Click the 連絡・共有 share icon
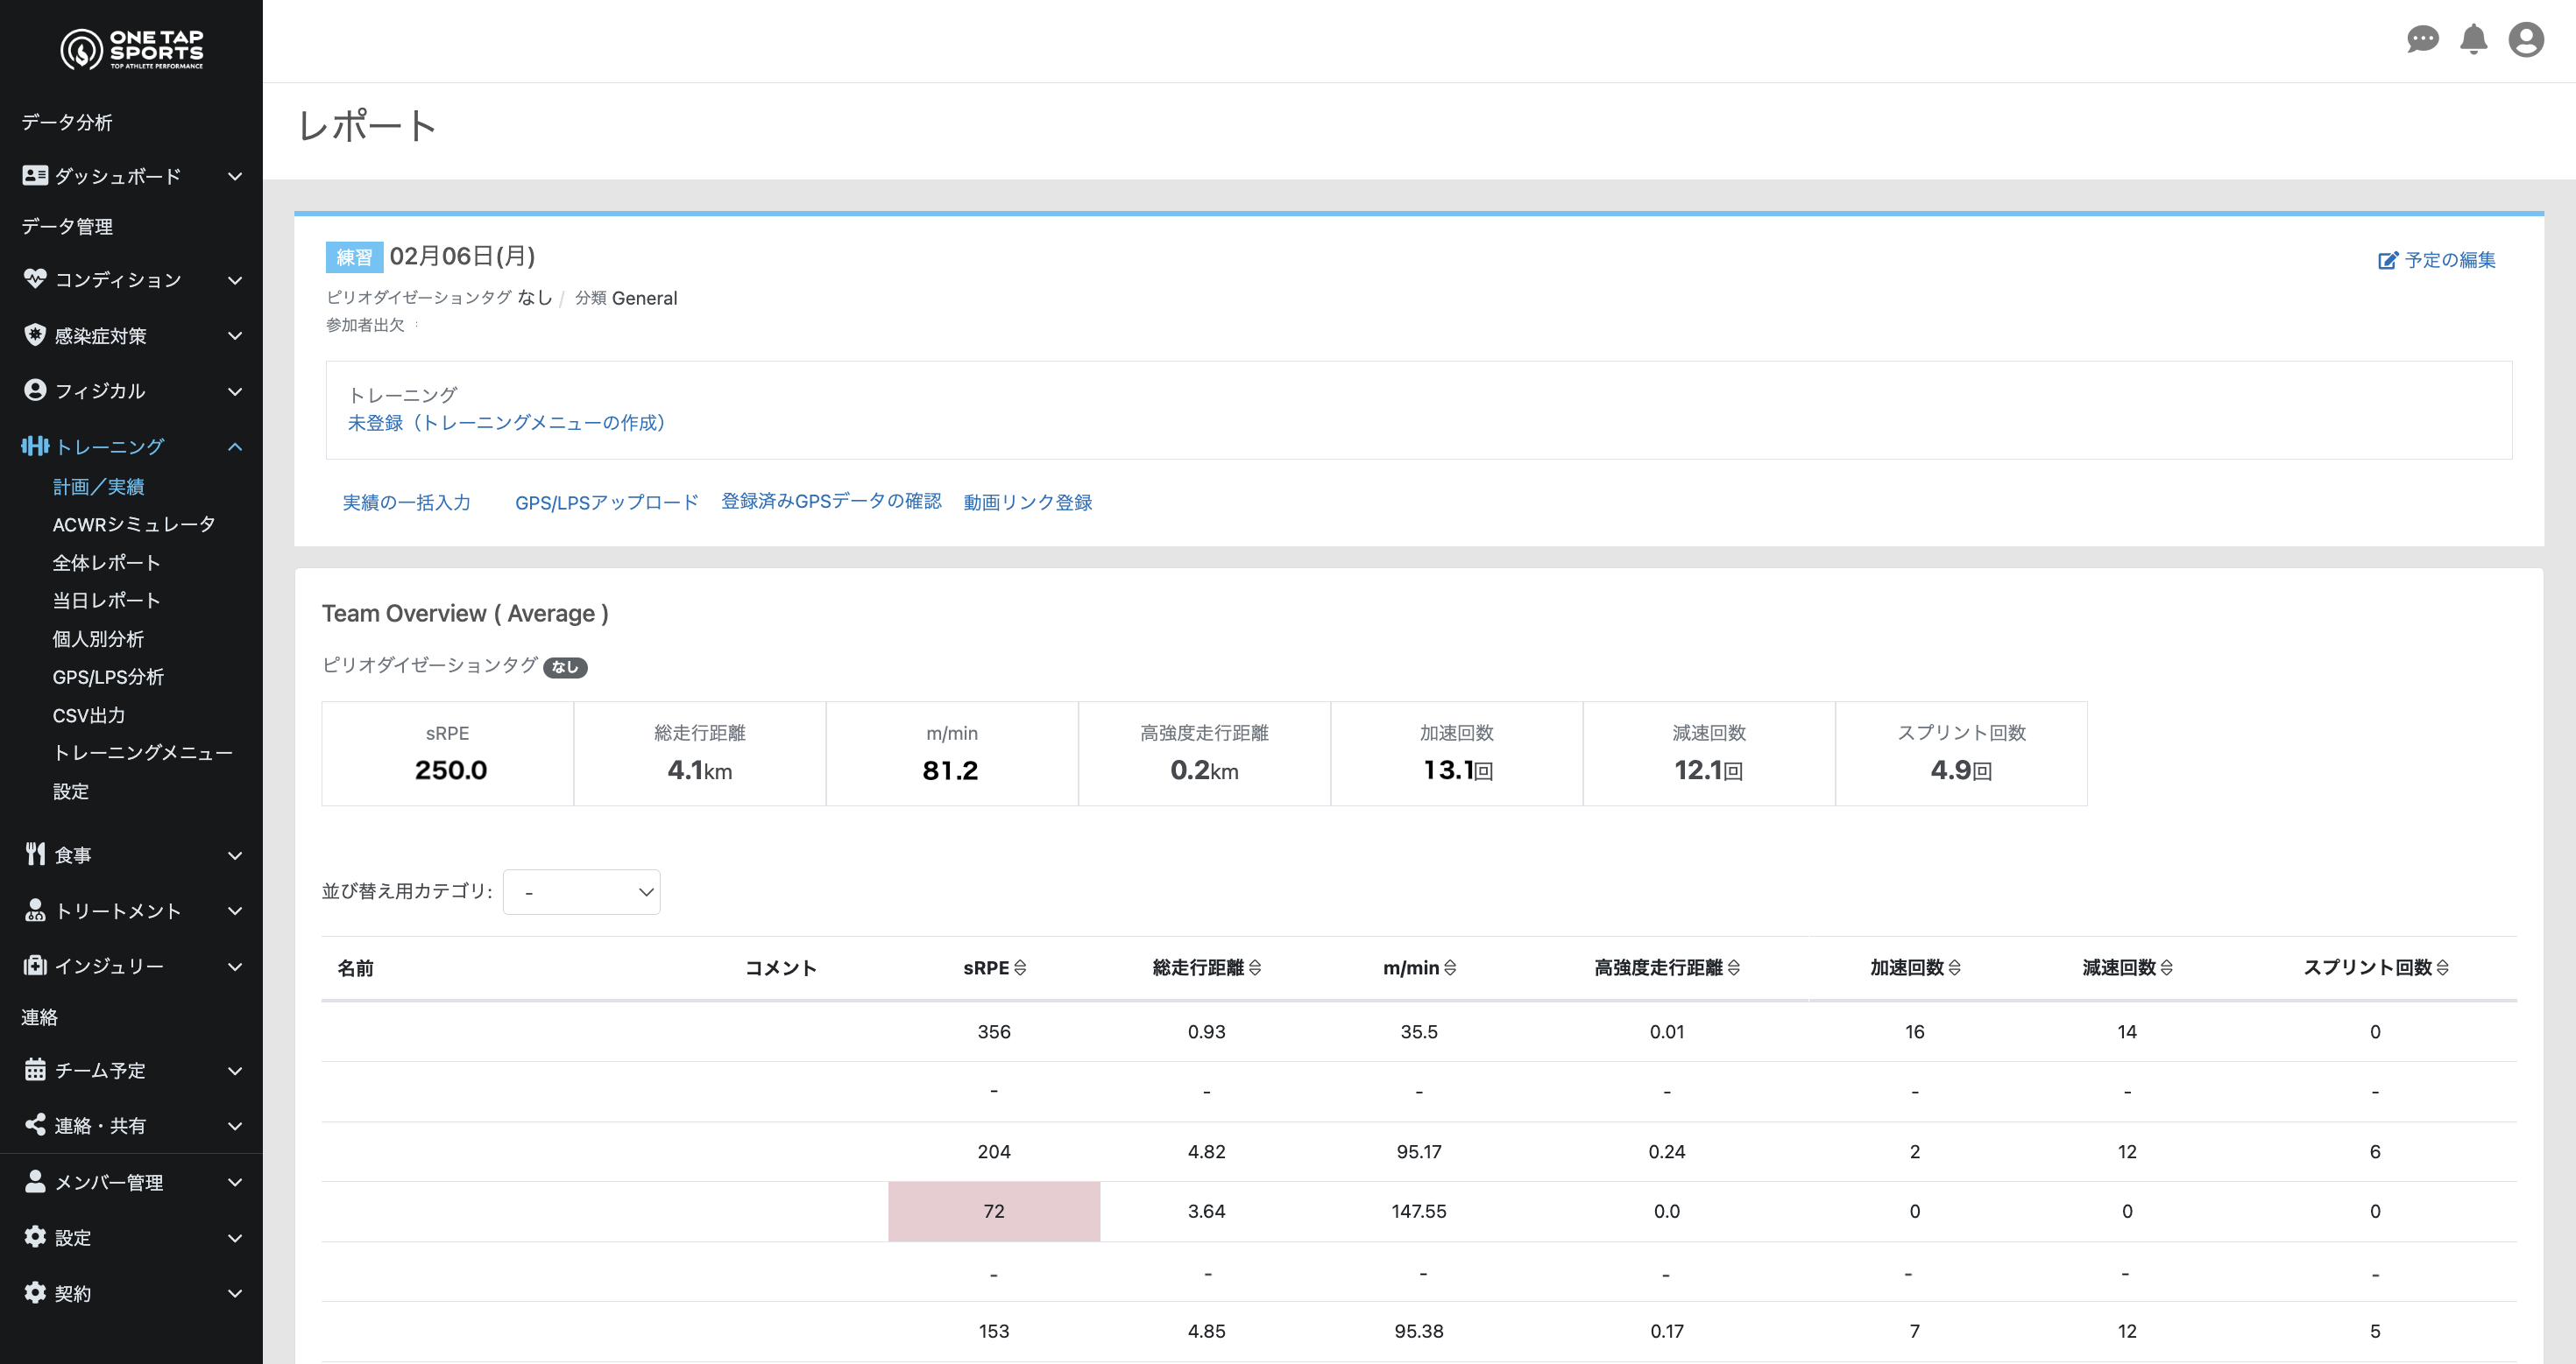The width and height of the screenshot is (2576, 1364). tap(35, 1125)
